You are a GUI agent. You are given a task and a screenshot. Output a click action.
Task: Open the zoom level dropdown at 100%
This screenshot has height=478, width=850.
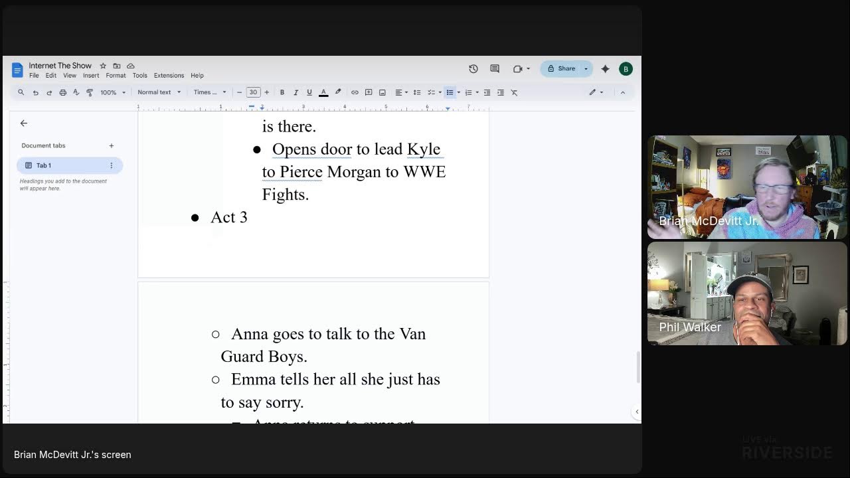pos(113,92)
